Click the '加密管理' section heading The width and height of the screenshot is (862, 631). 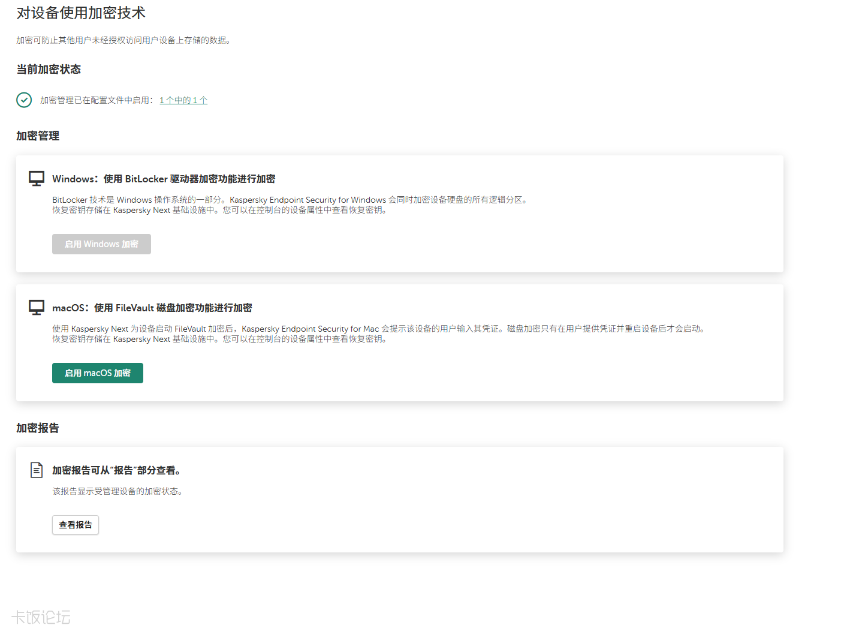click(x=38, y=136)
